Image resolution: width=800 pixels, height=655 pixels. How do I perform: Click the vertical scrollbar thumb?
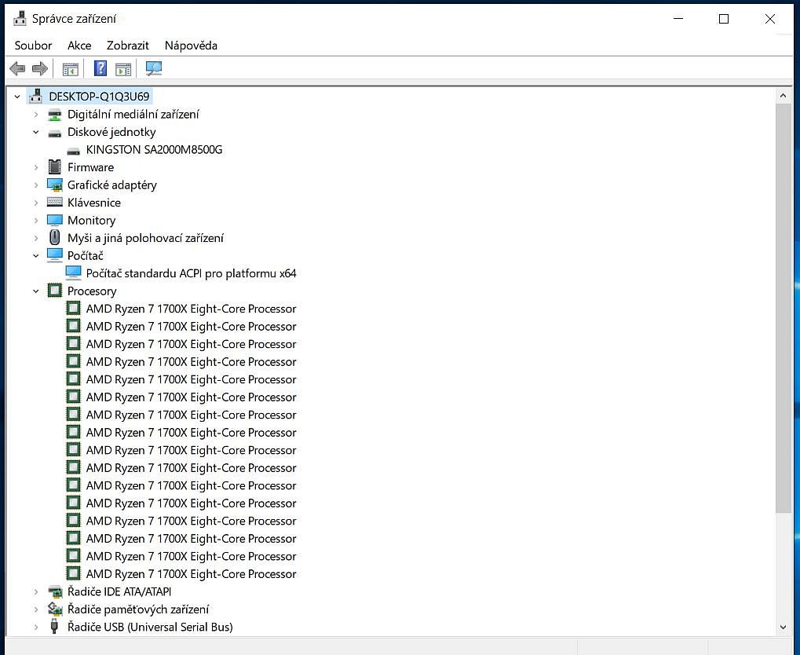(x=783, y=309)
